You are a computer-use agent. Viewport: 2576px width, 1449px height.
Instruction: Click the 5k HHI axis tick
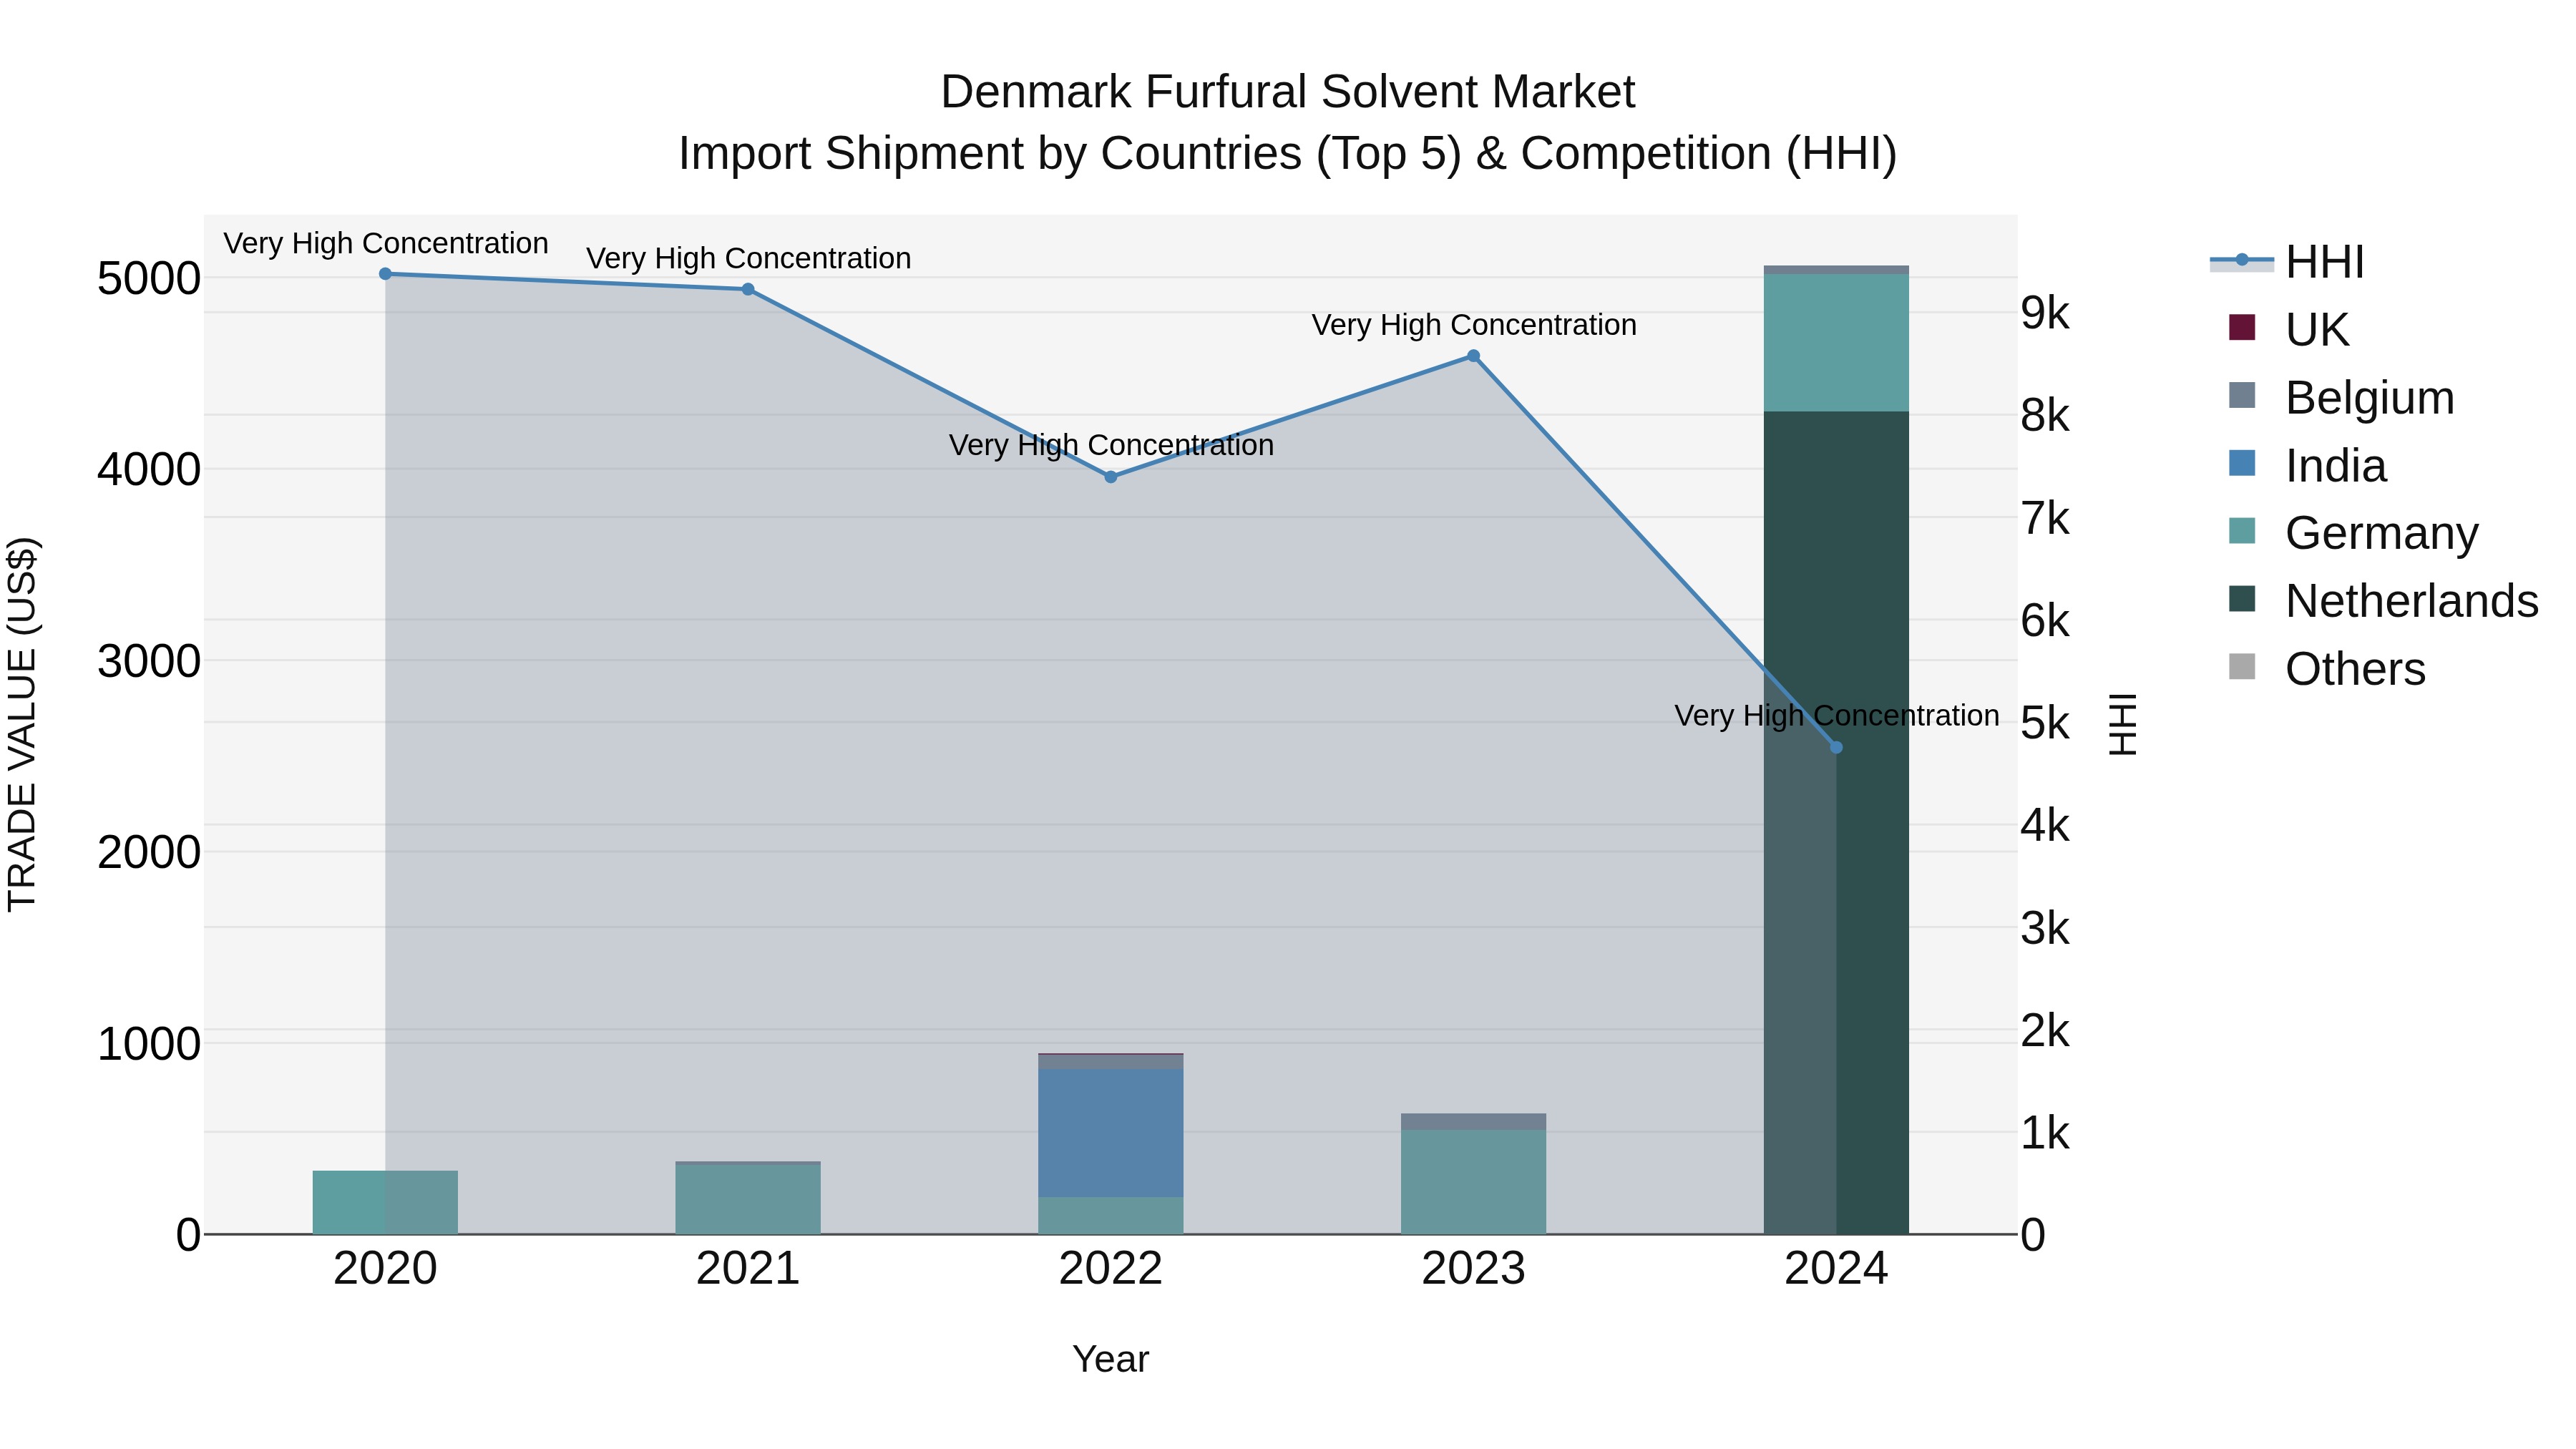2045,723
